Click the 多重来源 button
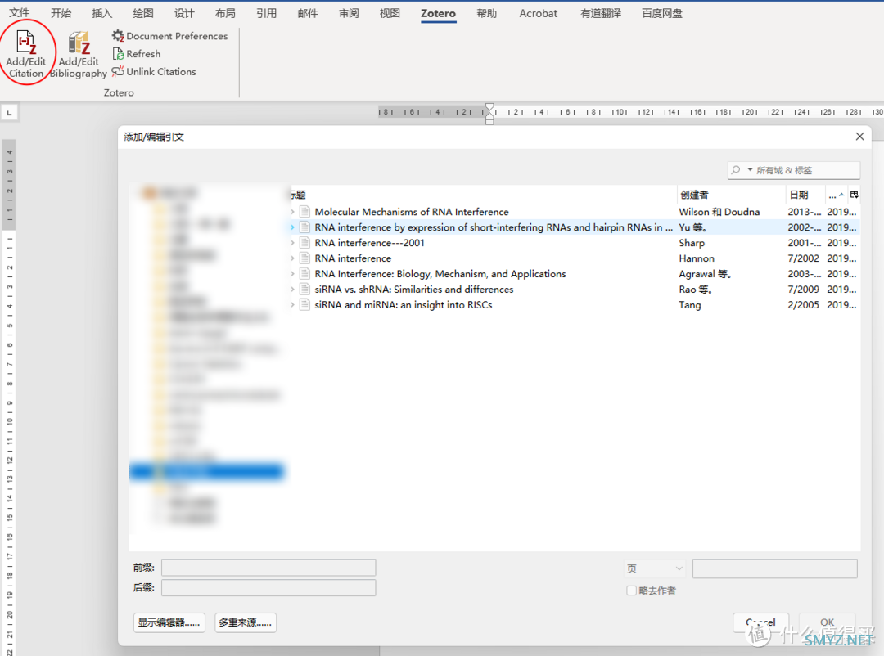884x656 pixels. (246, 622)
